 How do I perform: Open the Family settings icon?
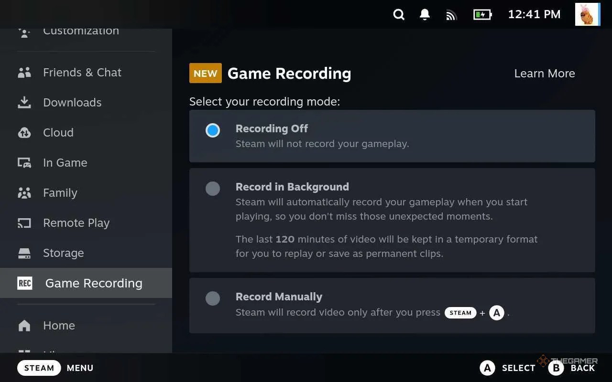coord(24,192)
